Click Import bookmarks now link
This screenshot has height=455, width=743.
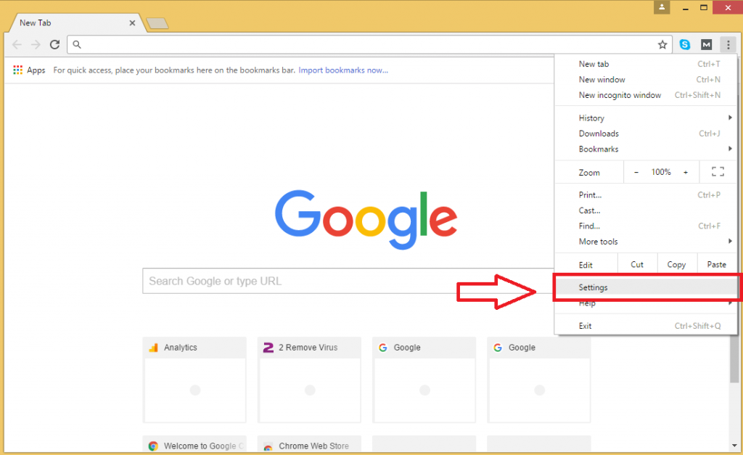(x=343, y=70)
